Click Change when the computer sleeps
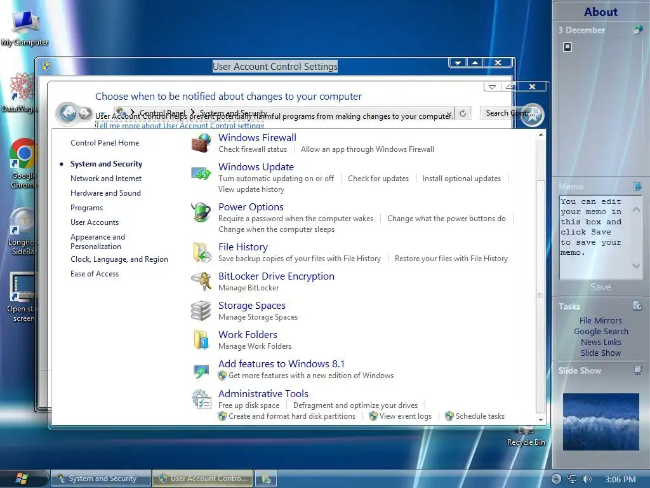 click(x=276, y=229)
